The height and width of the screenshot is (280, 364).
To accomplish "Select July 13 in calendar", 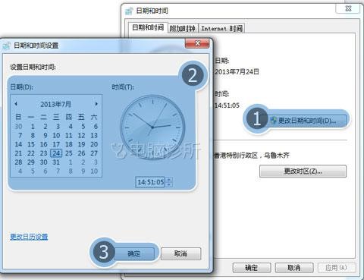I will click(94, 135).
